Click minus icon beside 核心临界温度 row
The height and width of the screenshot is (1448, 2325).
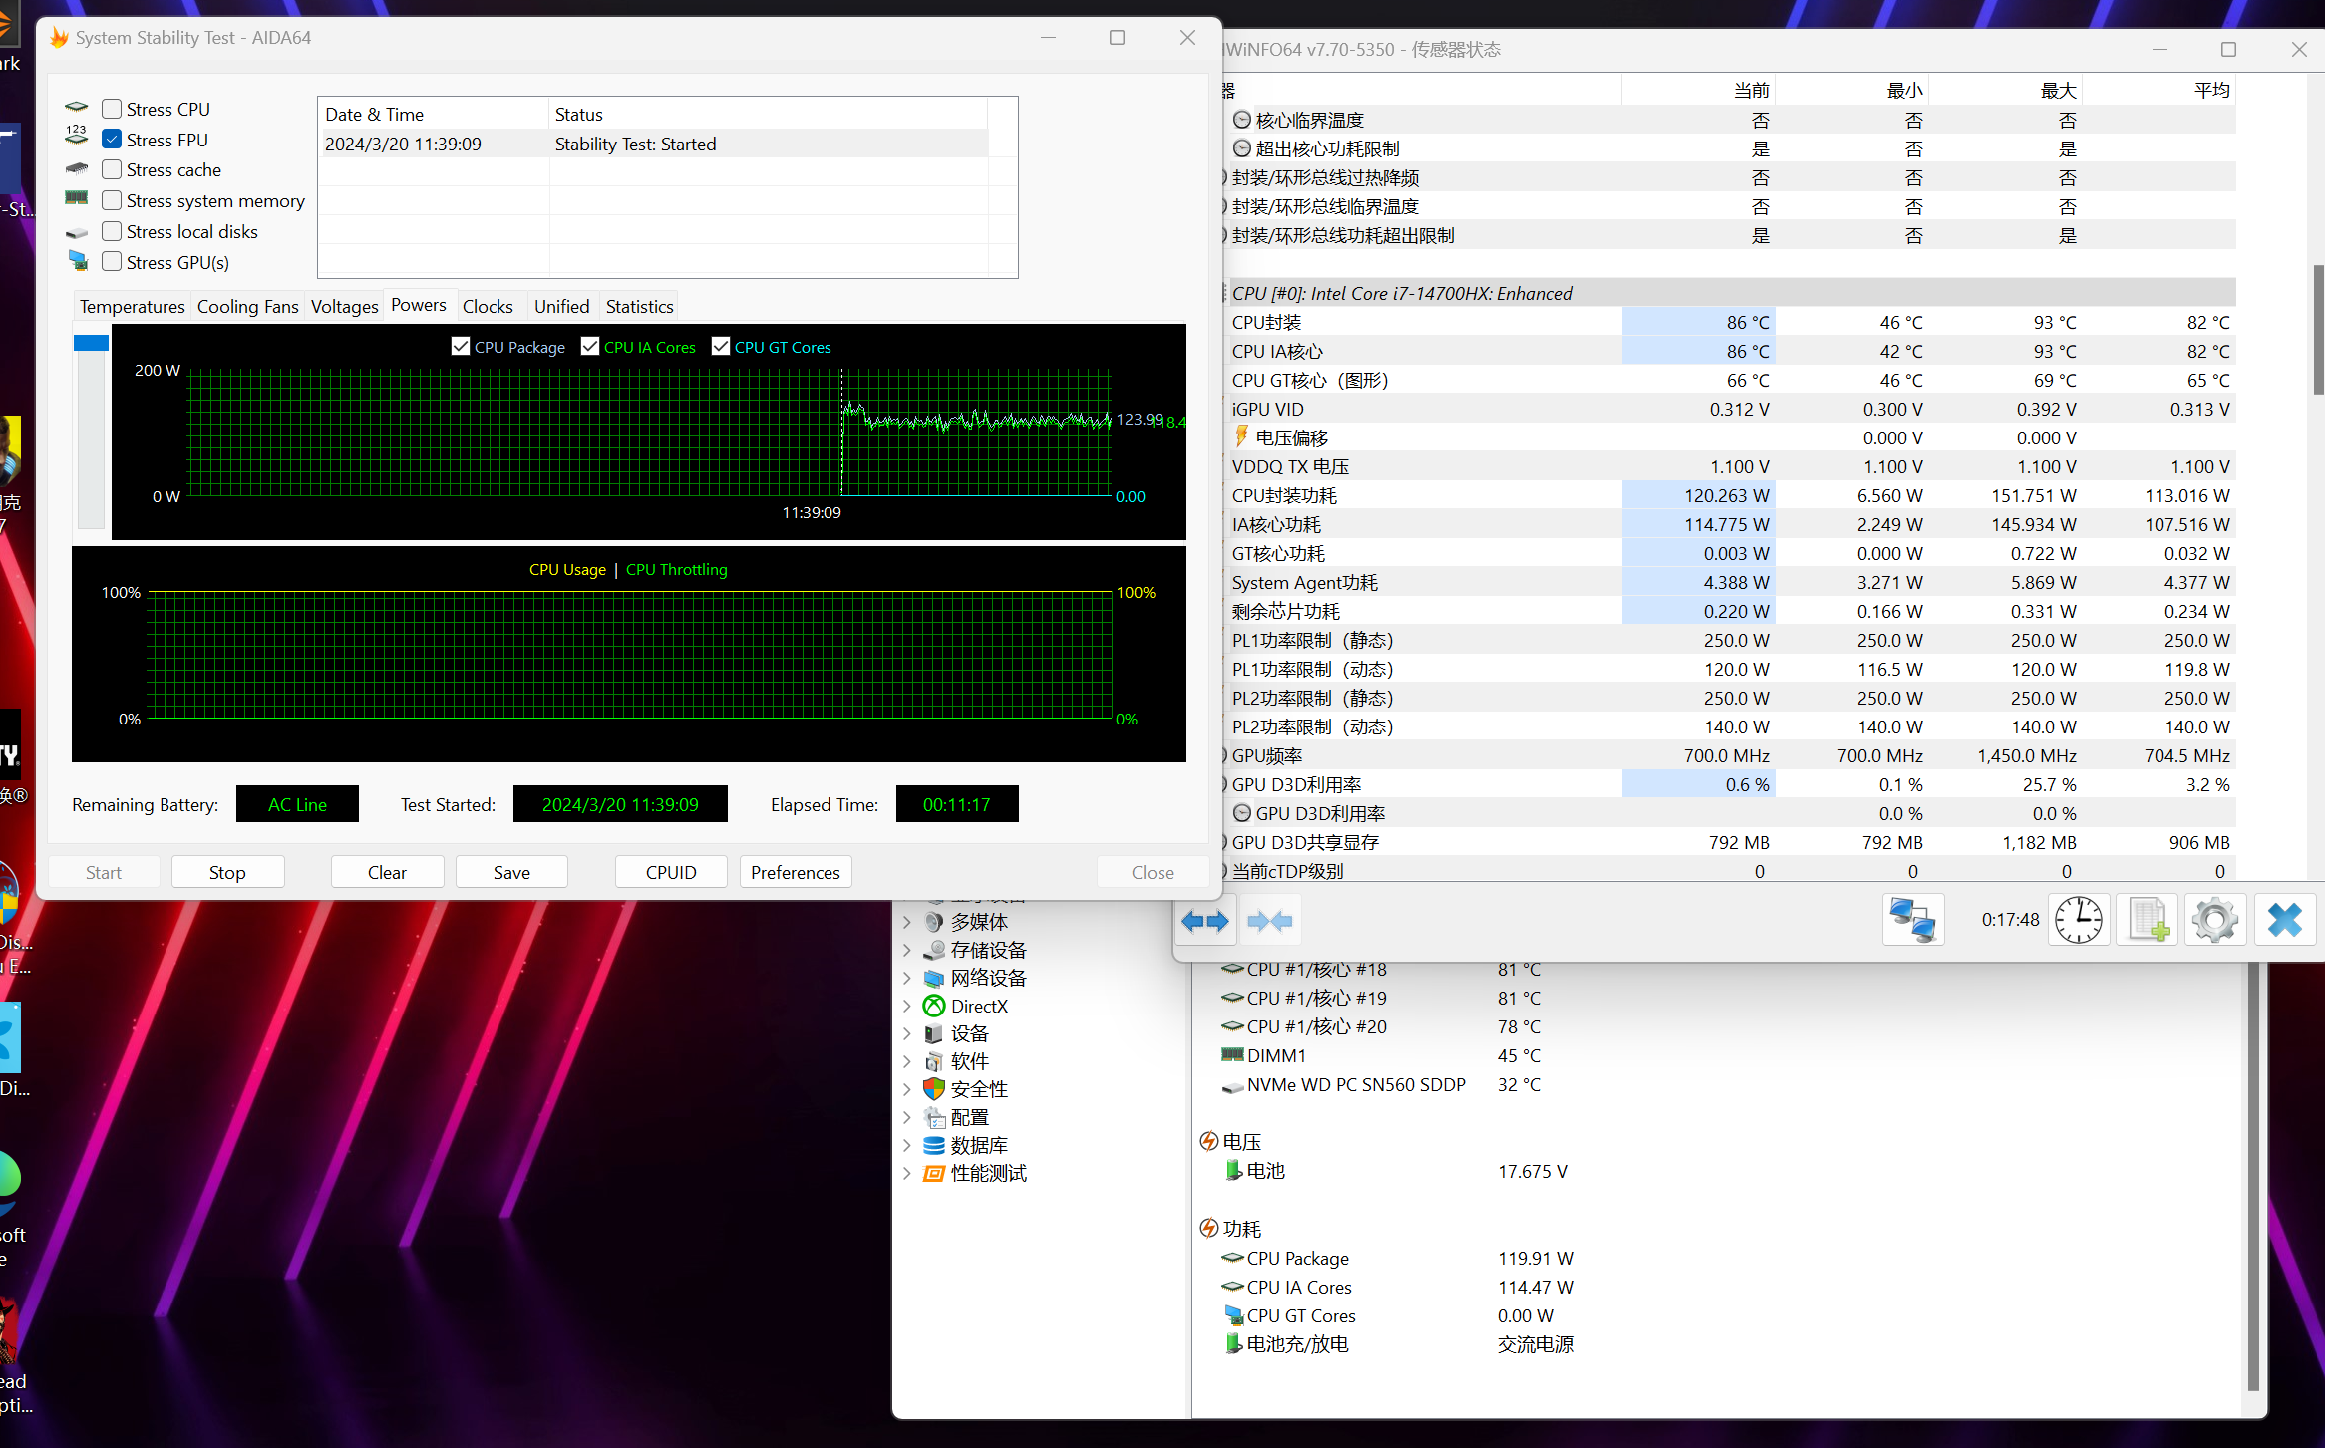[1242, 120]
